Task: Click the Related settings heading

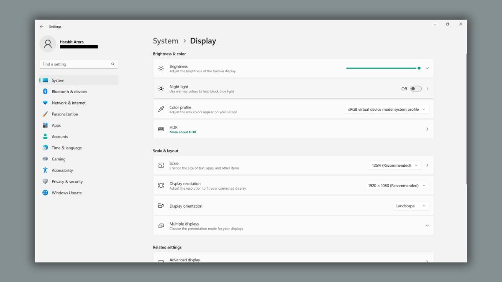Action: pyautogui.click(x=167, y=247)
